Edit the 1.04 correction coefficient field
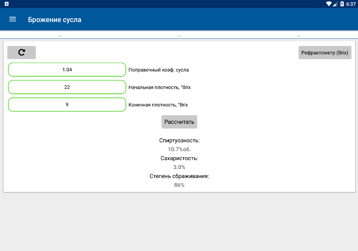 67,69
